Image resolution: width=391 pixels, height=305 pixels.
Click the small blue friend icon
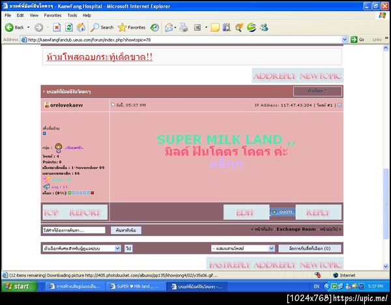(44, 133)
